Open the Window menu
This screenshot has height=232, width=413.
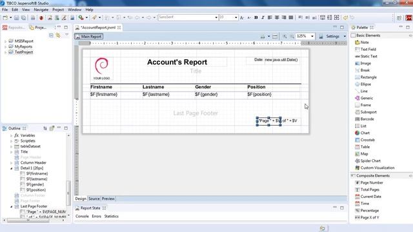click(x=75, y=10)
